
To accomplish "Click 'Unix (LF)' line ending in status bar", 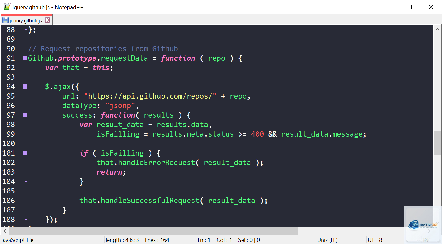I will [x=327, y=240].
